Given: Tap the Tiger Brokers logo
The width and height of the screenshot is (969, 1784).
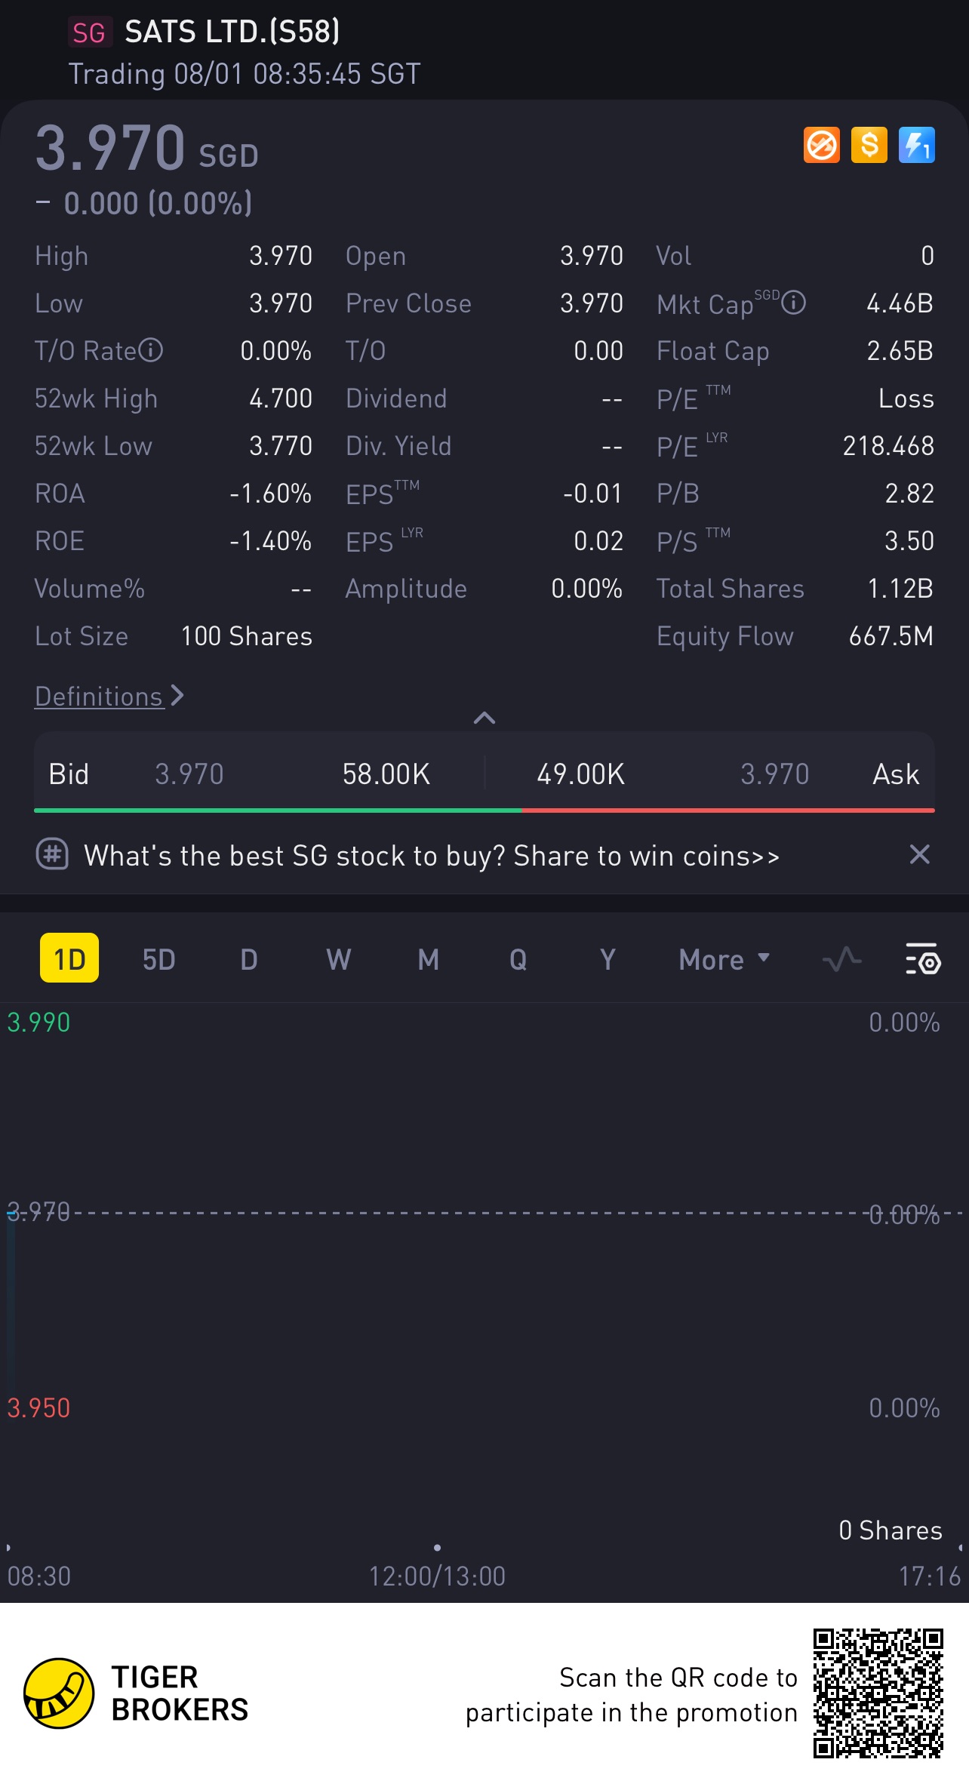Looking at the screenshot, I should 59,1693.
